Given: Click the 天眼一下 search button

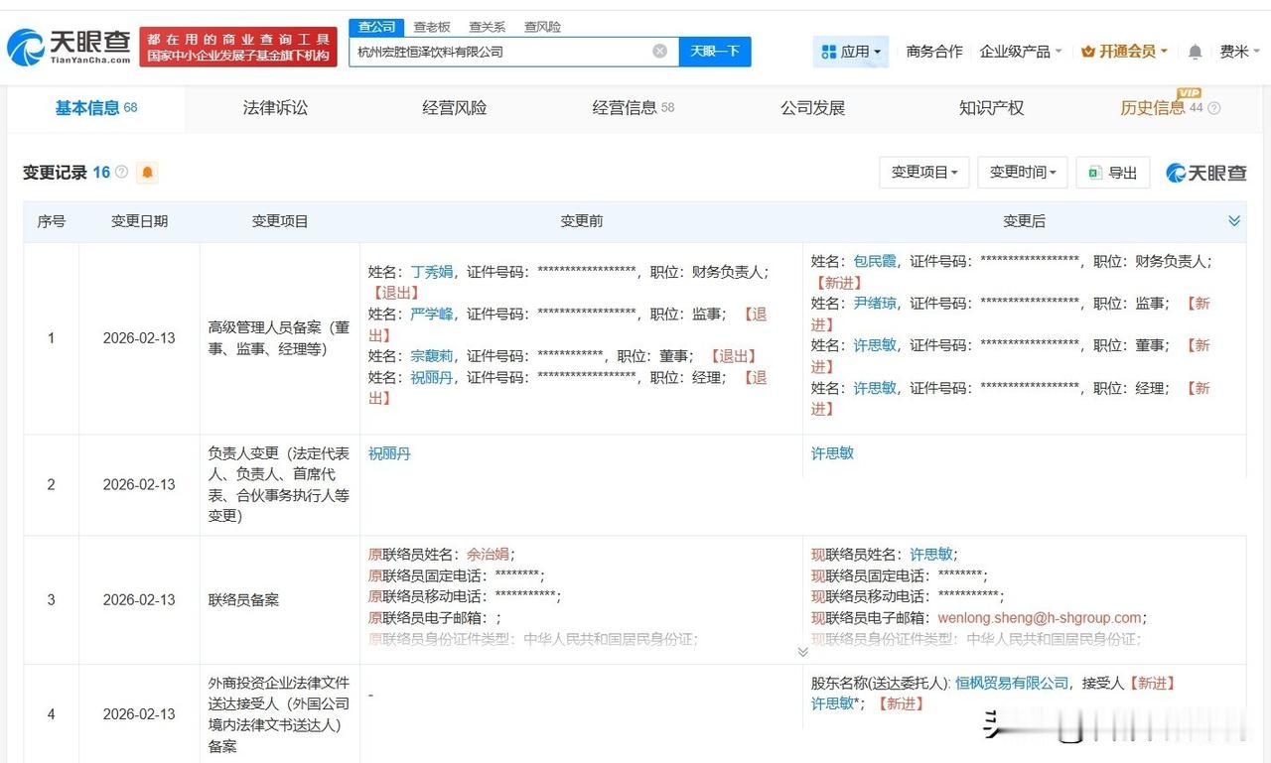Looking at the screenshot, I should [714, 51].
